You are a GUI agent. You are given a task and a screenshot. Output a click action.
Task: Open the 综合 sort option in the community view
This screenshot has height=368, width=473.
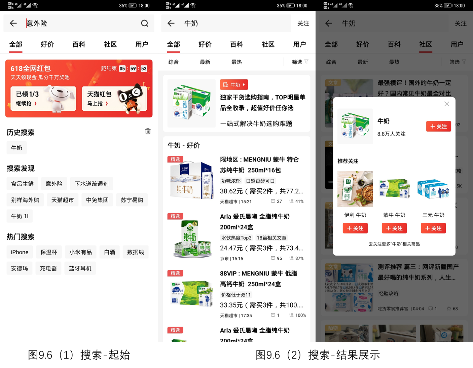(331, 62)
